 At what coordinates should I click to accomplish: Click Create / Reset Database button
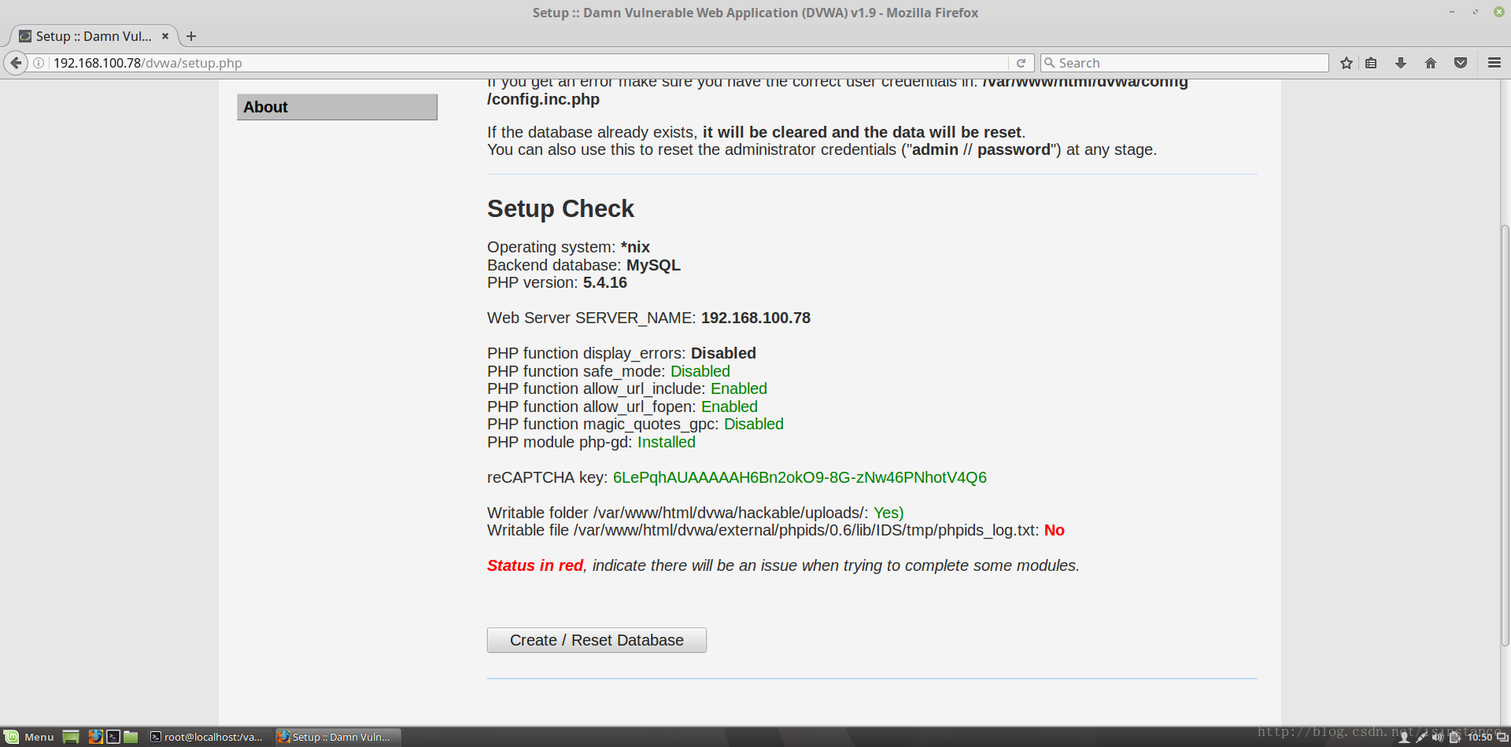click(597, 640)
